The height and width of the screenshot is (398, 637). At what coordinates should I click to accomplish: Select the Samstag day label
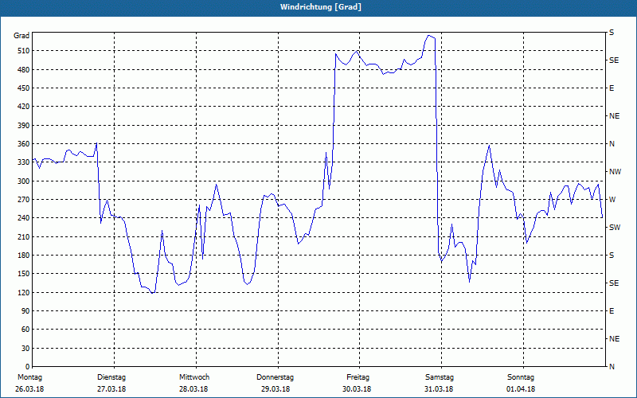pyautogui.click(x=440, y=377)
